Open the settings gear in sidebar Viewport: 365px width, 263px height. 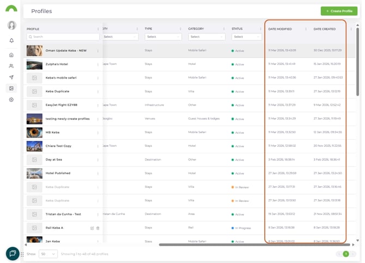(x=11, y=100)
